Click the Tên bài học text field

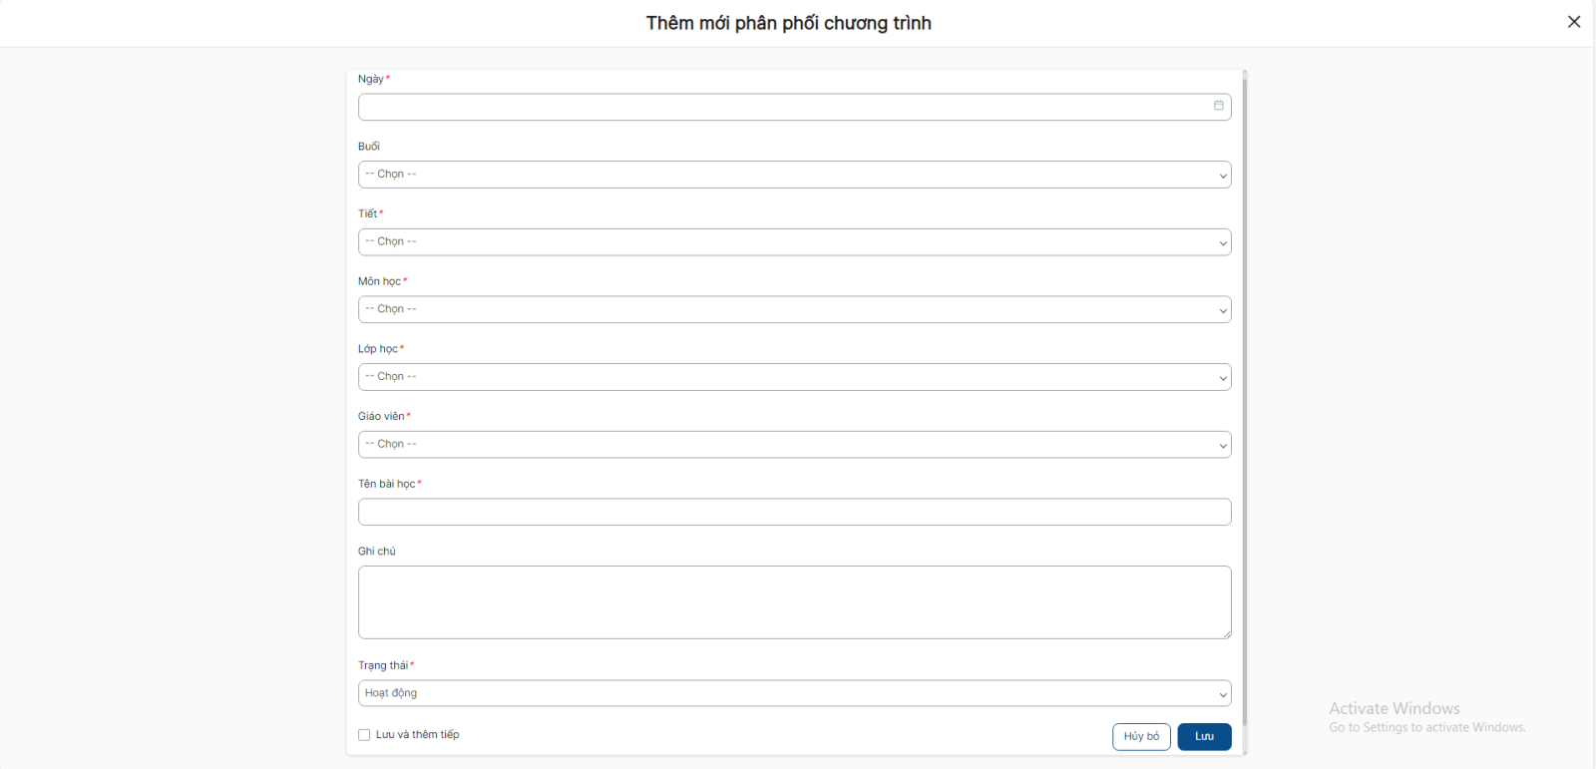coord(794,512)
